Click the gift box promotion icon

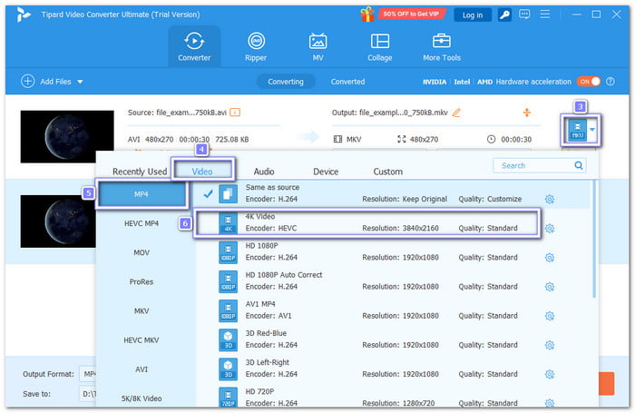point(367,15)
